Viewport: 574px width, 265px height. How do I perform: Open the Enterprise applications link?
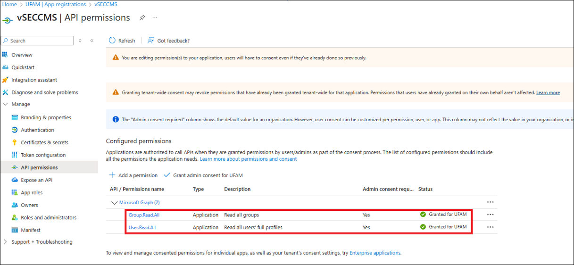click(x=375, y=253)
